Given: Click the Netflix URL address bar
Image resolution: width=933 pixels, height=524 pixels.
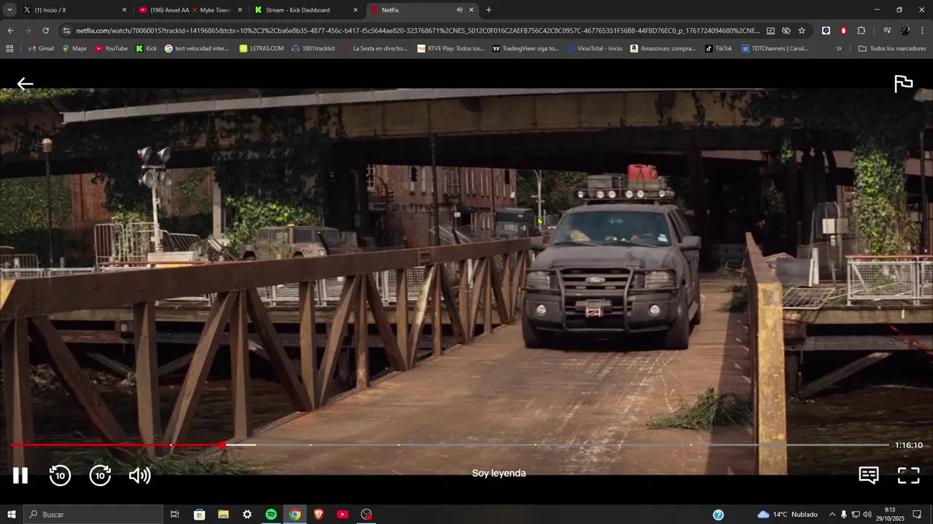Looking at the screenshot, I should point(417,31).
